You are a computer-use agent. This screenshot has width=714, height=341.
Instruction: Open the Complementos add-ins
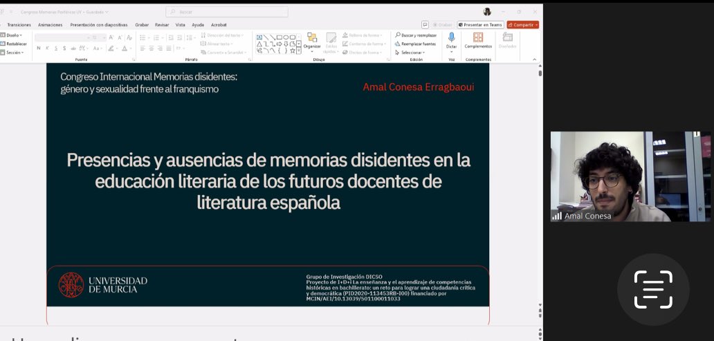coord(478,41)
